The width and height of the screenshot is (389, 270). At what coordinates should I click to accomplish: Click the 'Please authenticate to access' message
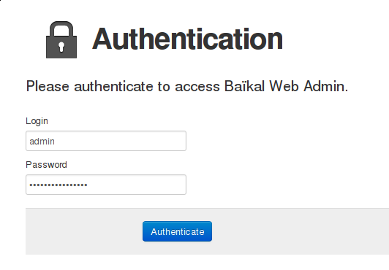(123, 86)
